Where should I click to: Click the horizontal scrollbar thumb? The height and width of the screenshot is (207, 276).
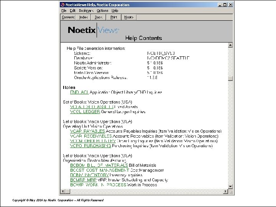coord(68,191)
